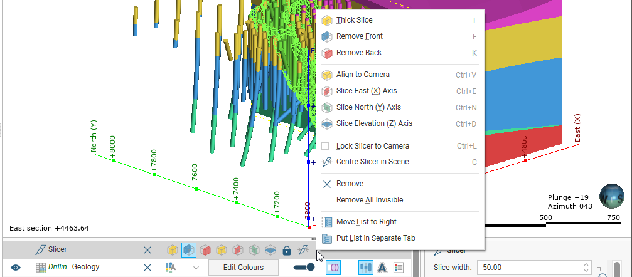The image size is (632, 277).
Task: Click remove front icon in slicer toolbar
Action: click(x=188, y=250)
